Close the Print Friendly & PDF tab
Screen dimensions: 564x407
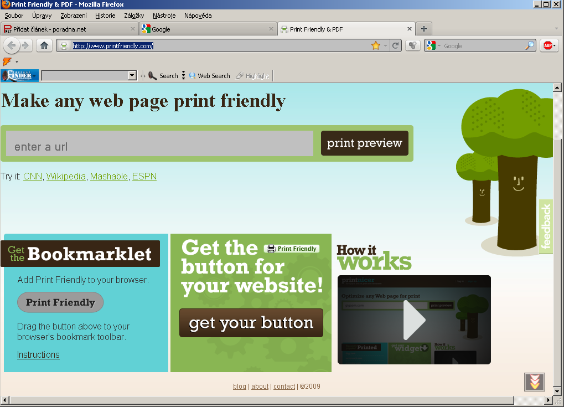pos(410,29)
